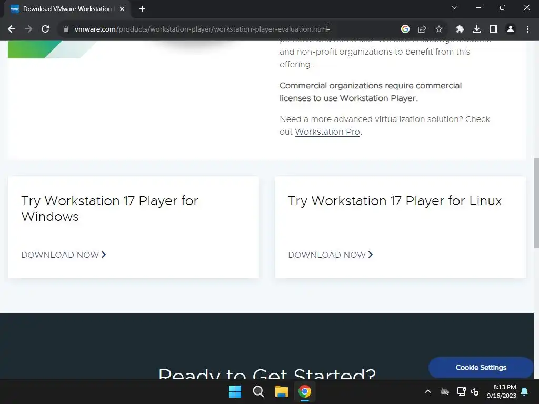Screen dimensions: 539x404
Task: Open the Workstation Pro link
Action: (327, 132)
